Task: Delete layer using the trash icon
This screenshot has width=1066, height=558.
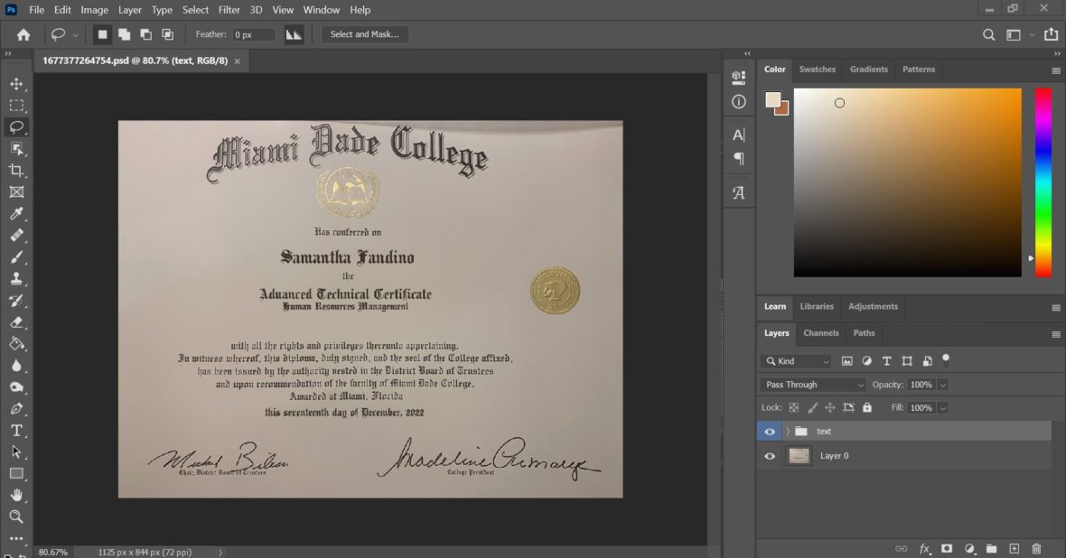Action: pyautogui.click(x=1037, y=548)
